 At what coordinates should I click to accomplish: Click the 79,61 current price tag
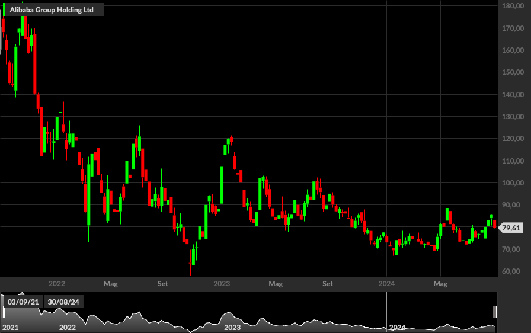511,228
